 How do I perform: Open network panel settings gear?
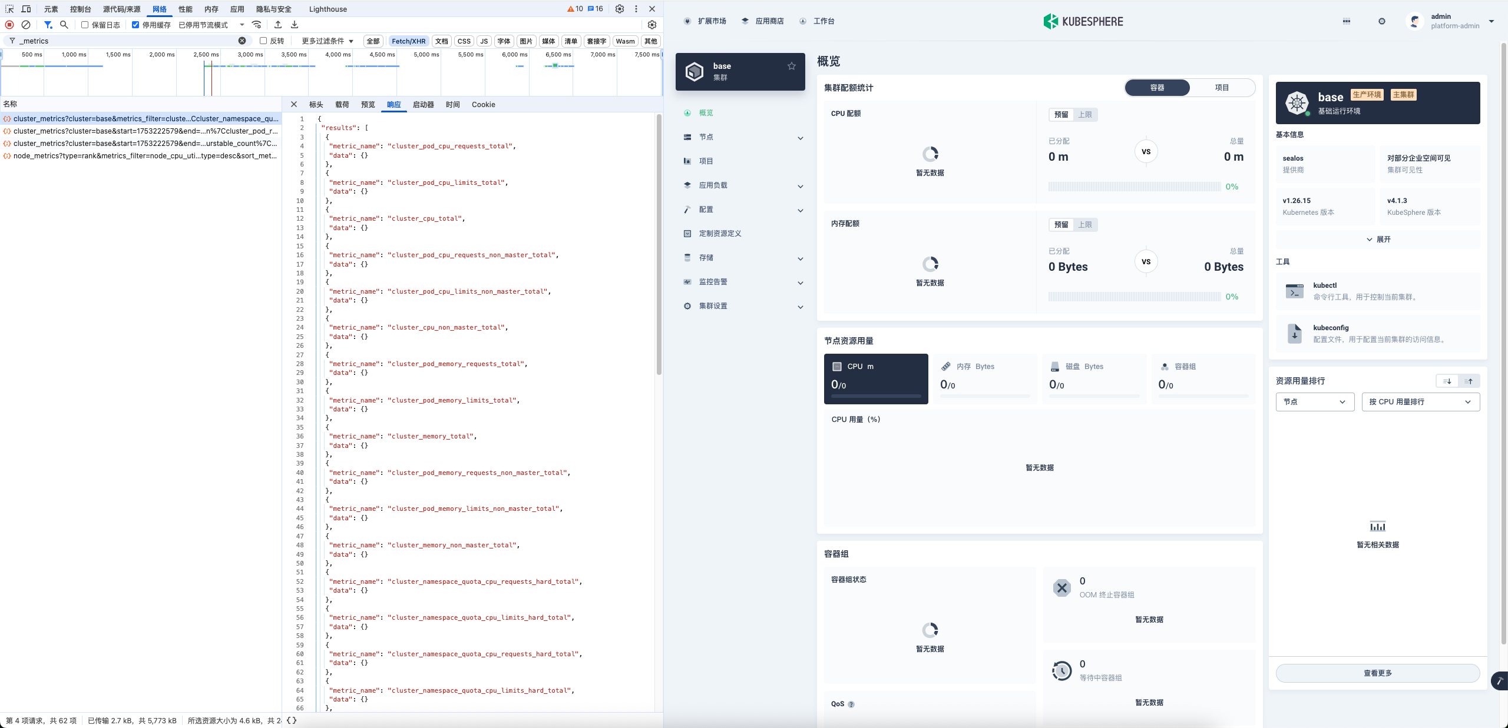652,25
